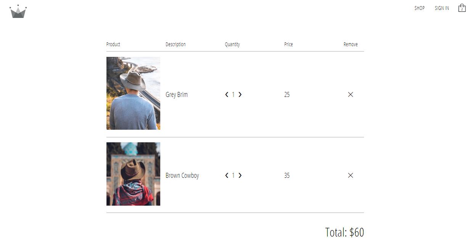
Task: Click the Quantity column header
Action: [232, 44]
